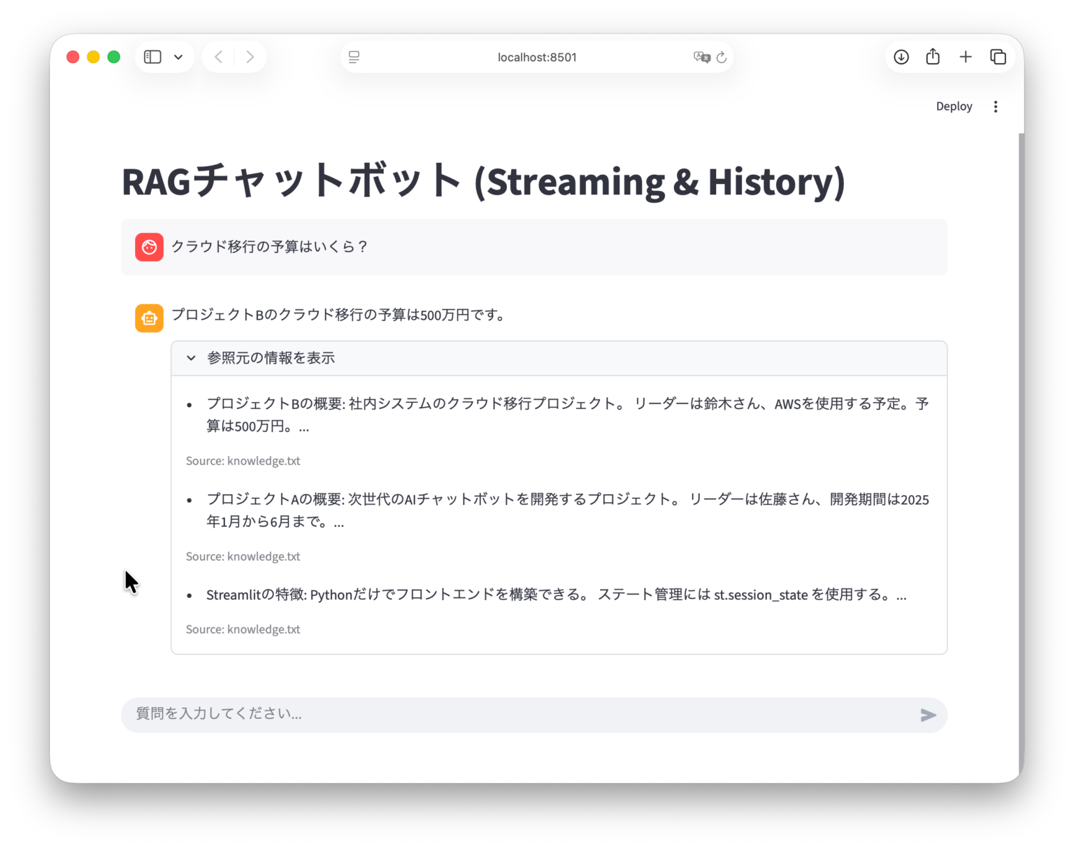1074x849 pixels.
Task: Open the sidebar options dropdown chevron
Action: click(178, 57)
